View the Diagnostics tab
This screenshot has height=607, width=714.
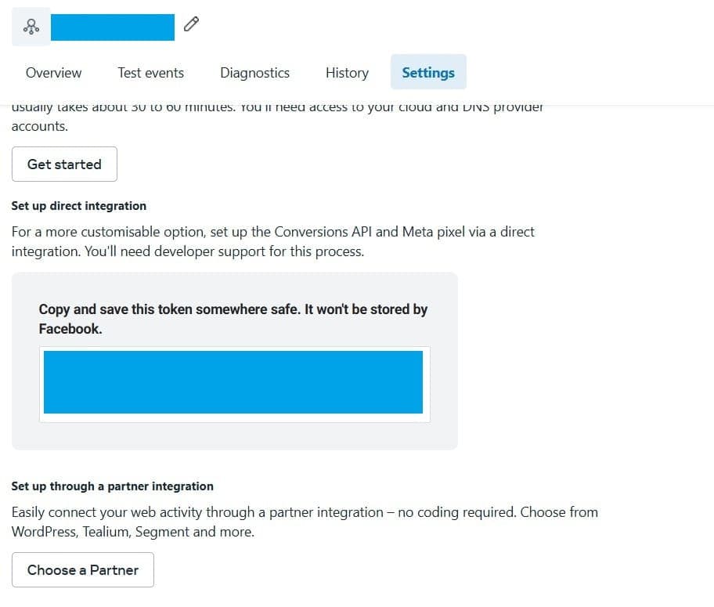pos(254,73)
